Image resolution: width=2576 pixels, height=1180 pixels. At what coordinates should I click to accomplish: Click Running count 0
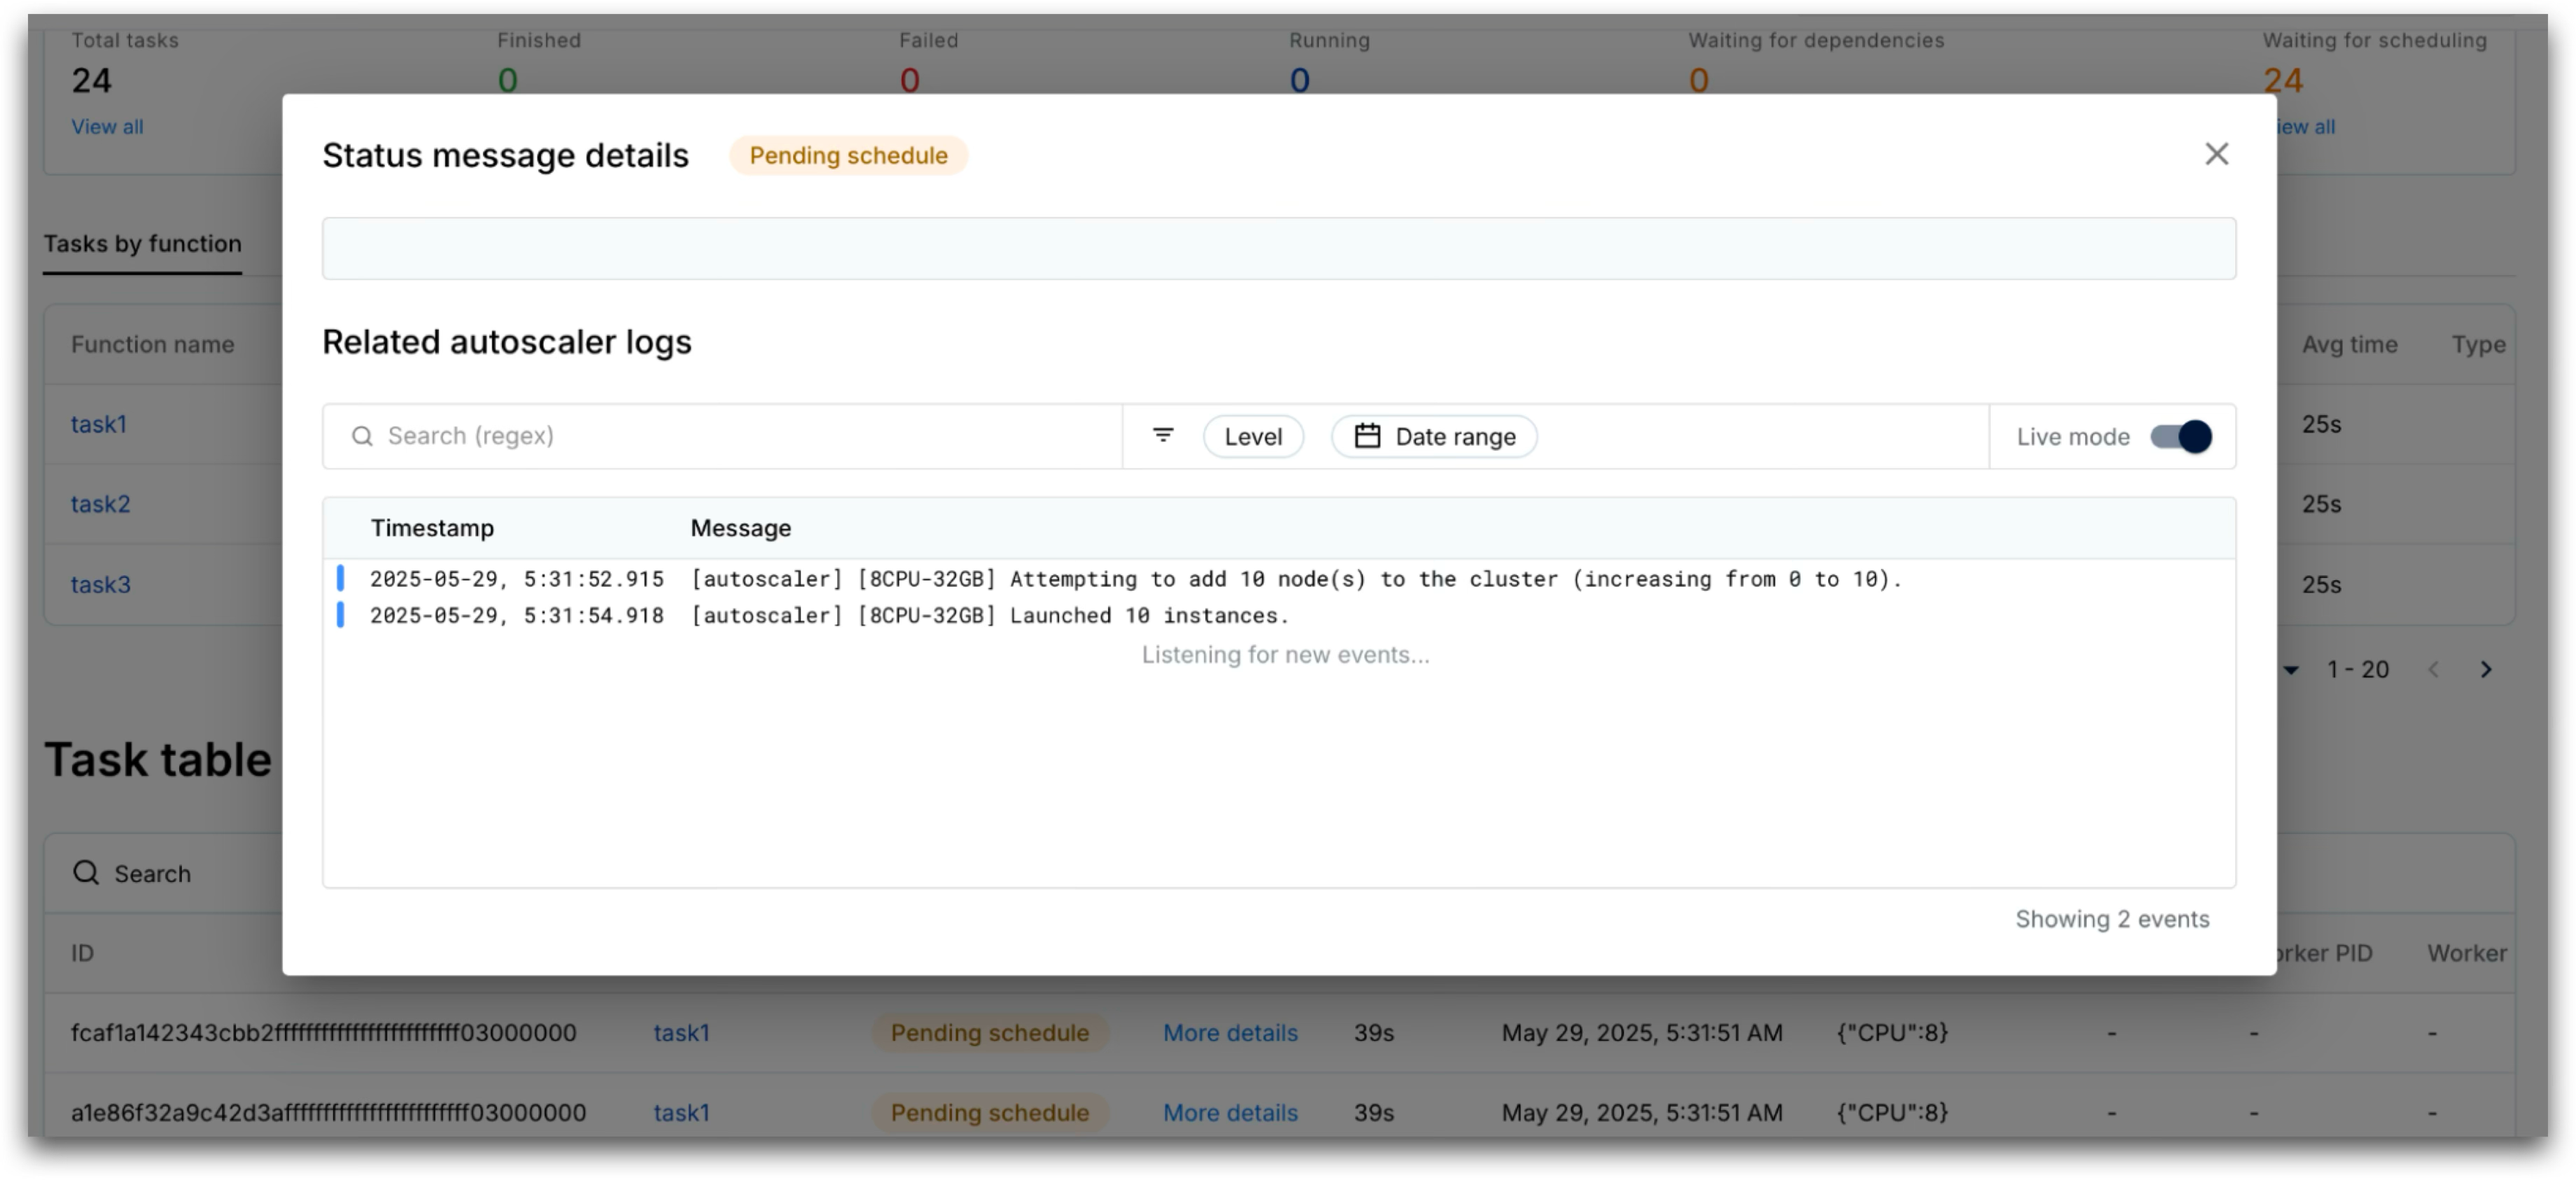1299,80
